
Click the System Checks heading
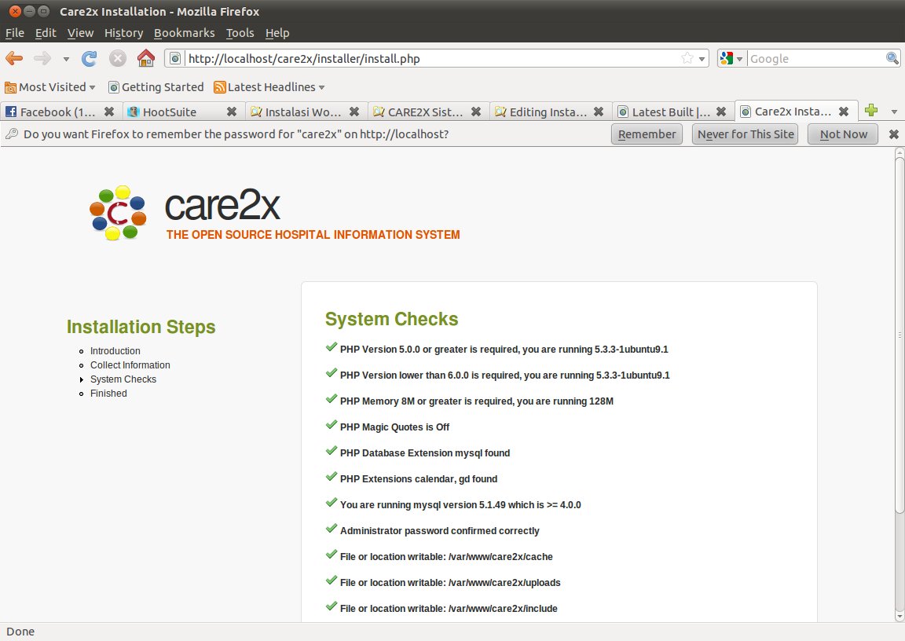coord(391,319)
